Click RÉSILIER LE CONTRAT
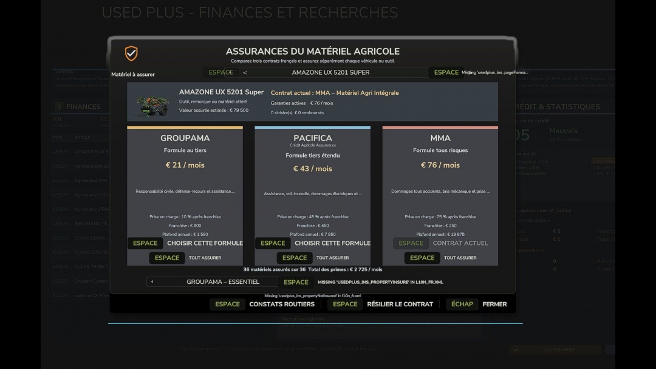This screenshot has height=369, width=656. 380,304
